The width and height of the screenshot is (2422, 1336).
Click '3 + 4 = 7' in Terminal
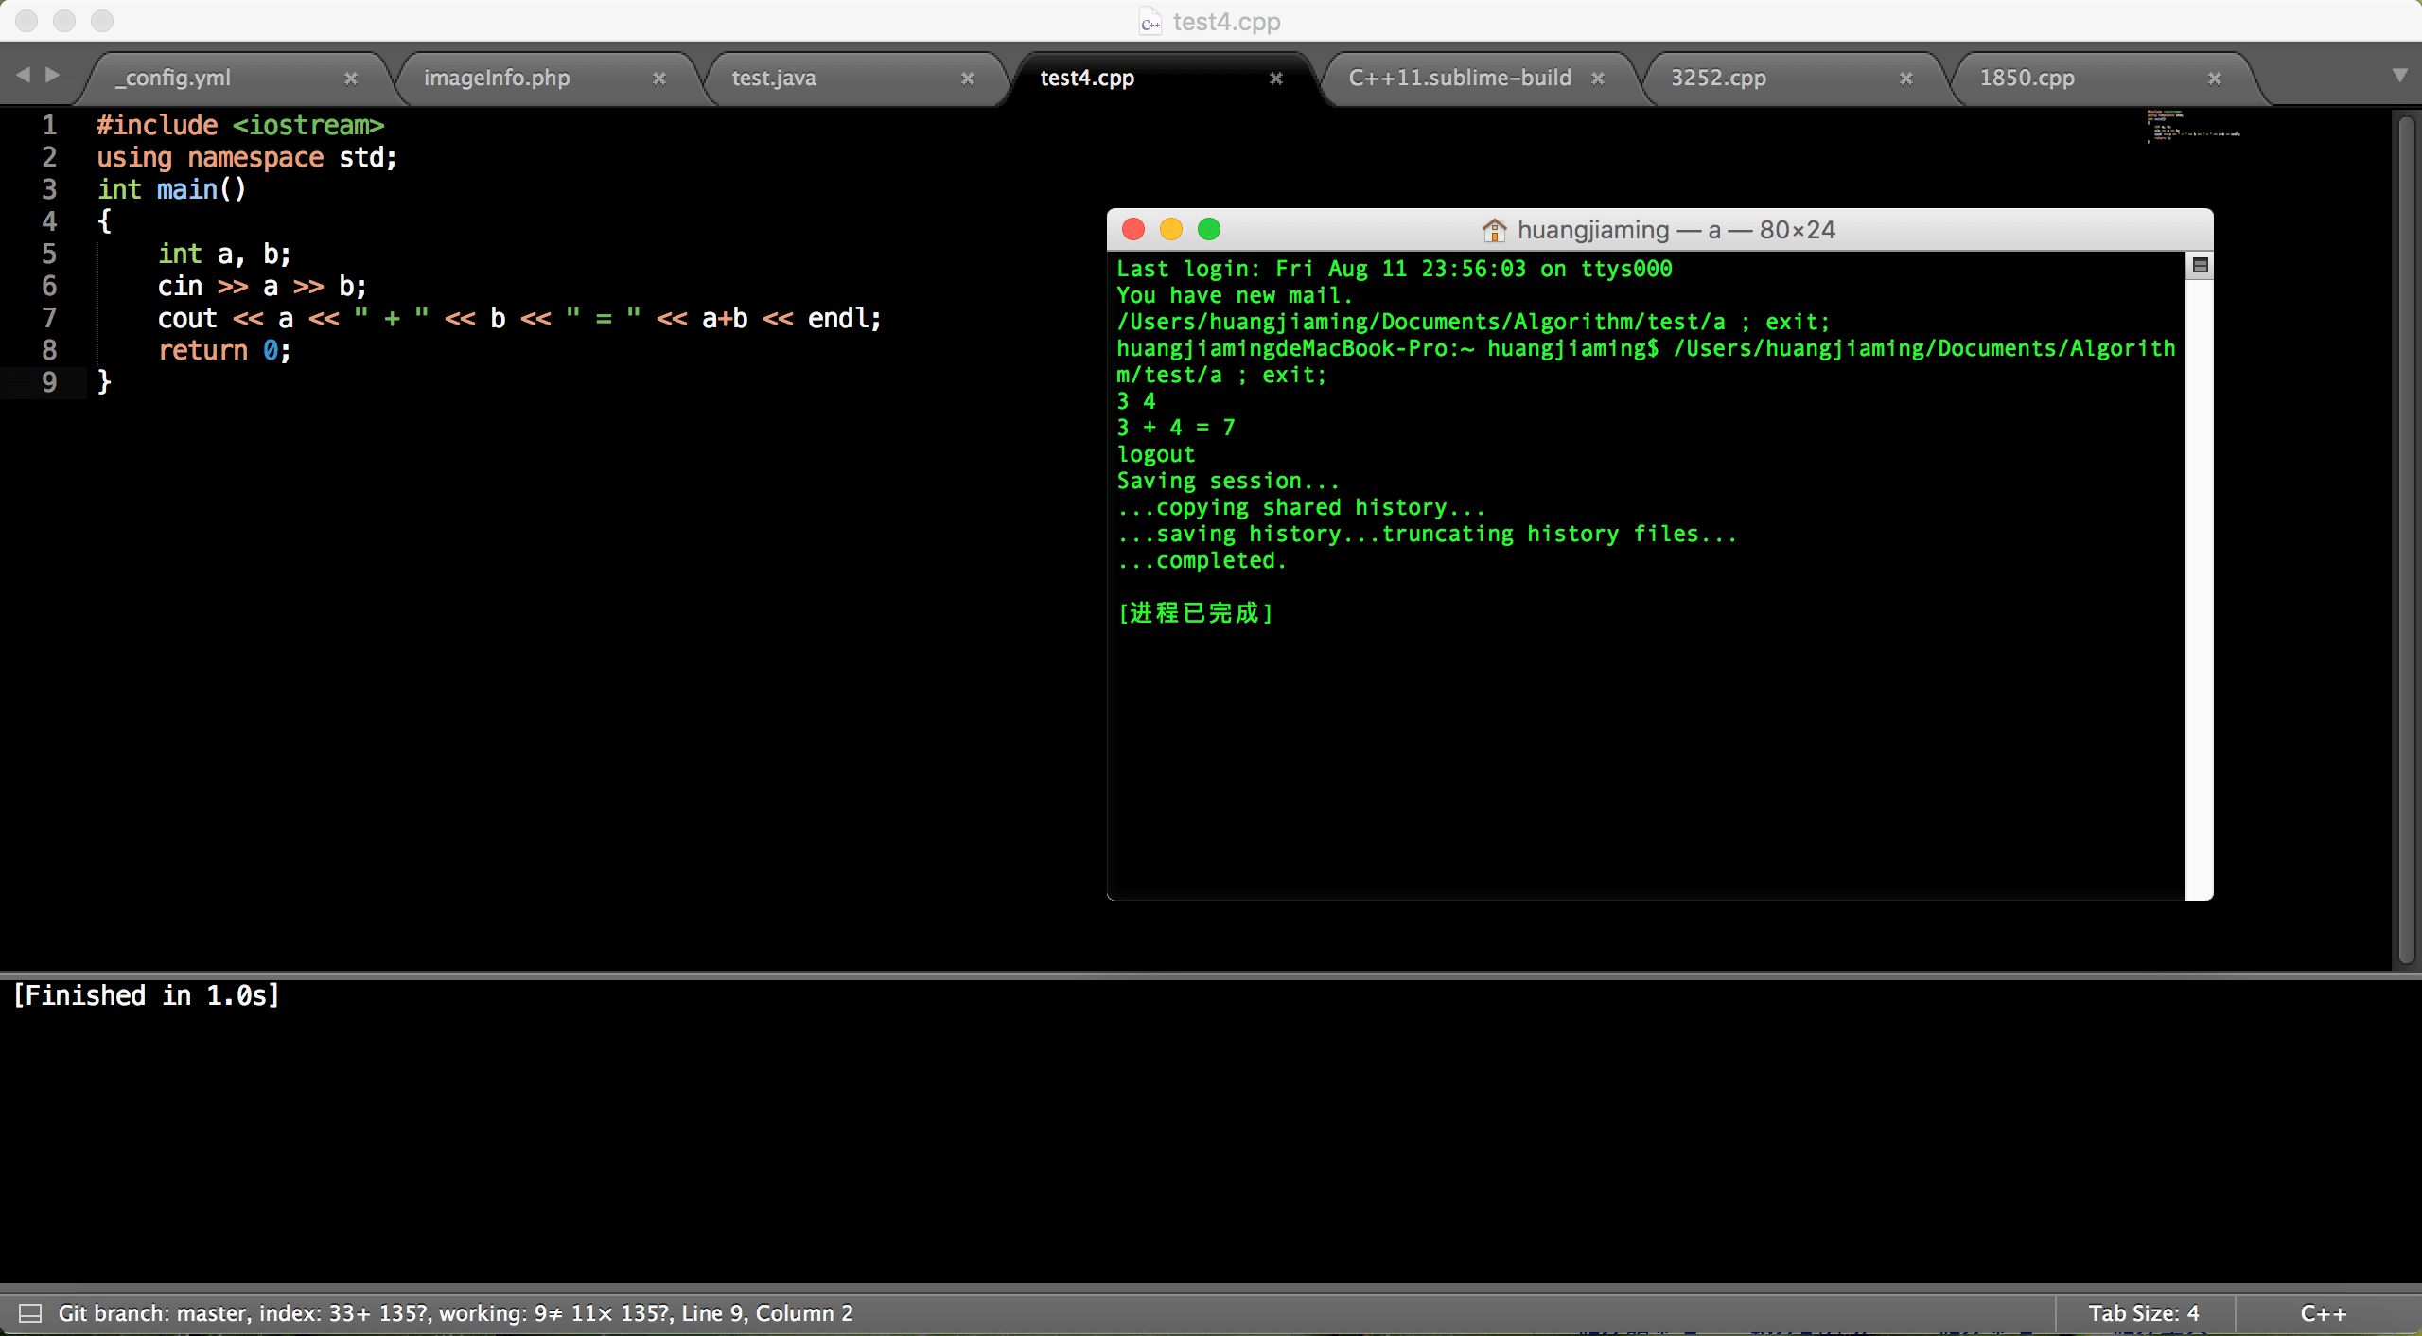[x=1176, y=428]
